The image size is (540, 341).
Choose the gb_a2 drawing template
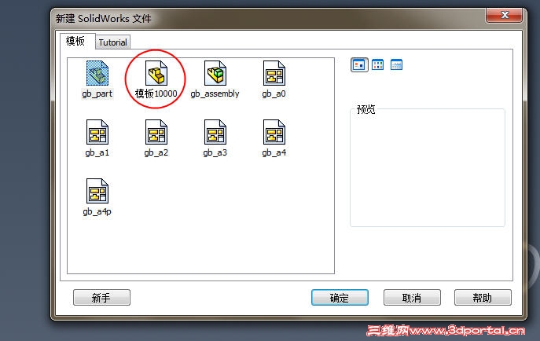pyautogui.click(x=156, y=132)
